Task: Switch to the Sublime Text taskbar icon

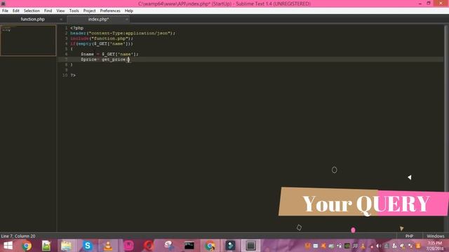Action: (x=250, y=246)
